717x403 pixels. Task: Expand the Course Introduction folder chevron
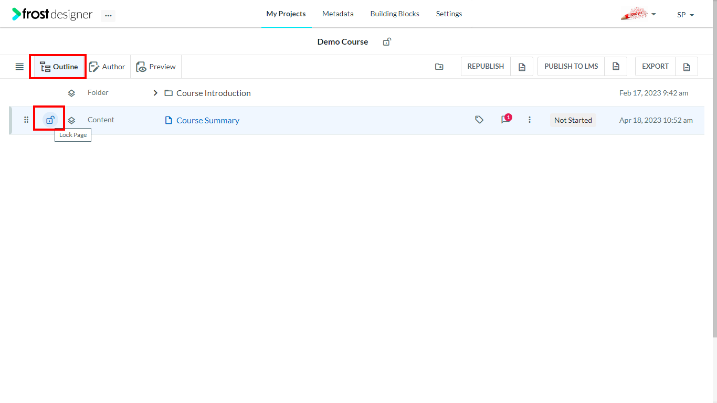[x=155, y=93]
